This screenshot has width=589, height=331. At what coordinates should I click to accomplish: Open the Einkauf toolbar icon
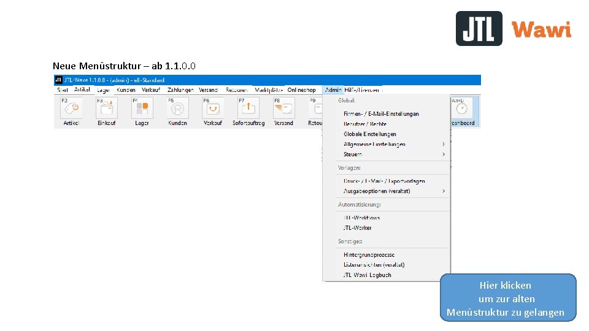106,112
